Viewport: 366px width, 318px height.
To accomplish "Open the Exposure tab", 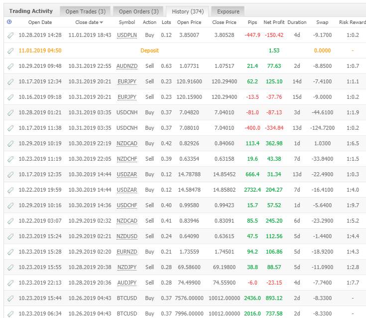I will pos(228,11).
